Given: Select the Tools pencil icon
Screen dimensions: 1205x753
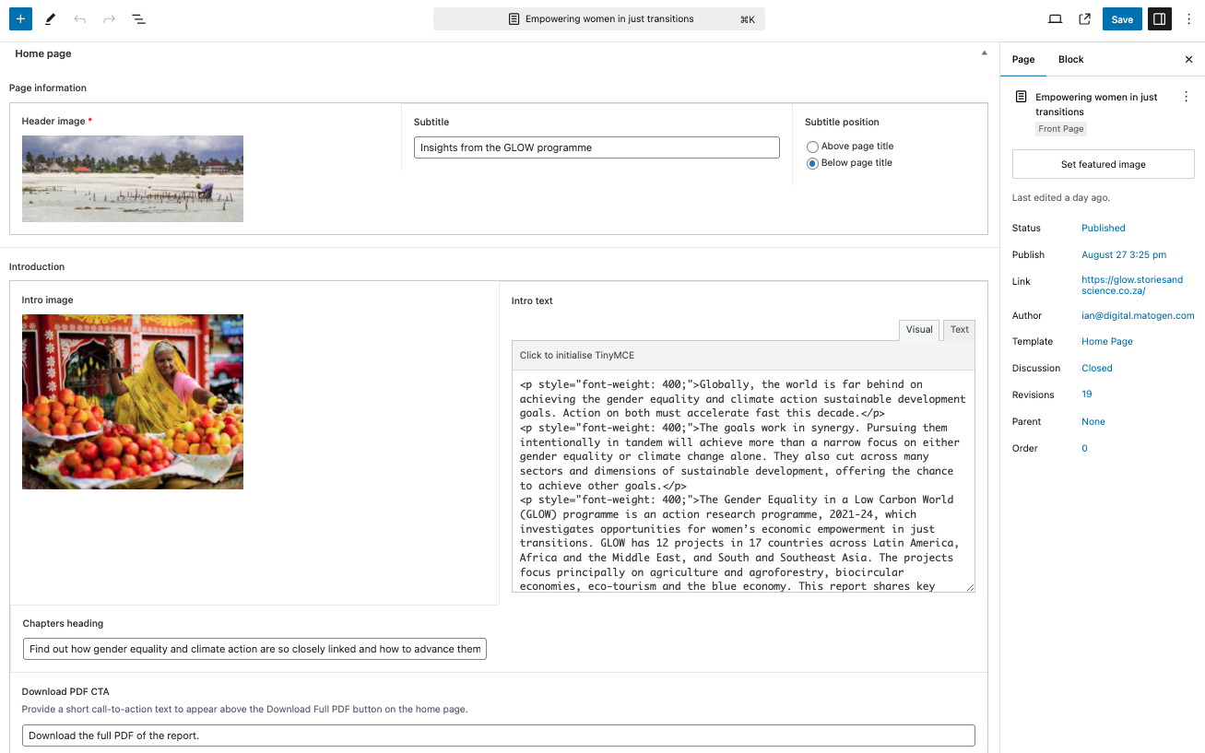Looking at the screenshot, I should pos(51,18).
